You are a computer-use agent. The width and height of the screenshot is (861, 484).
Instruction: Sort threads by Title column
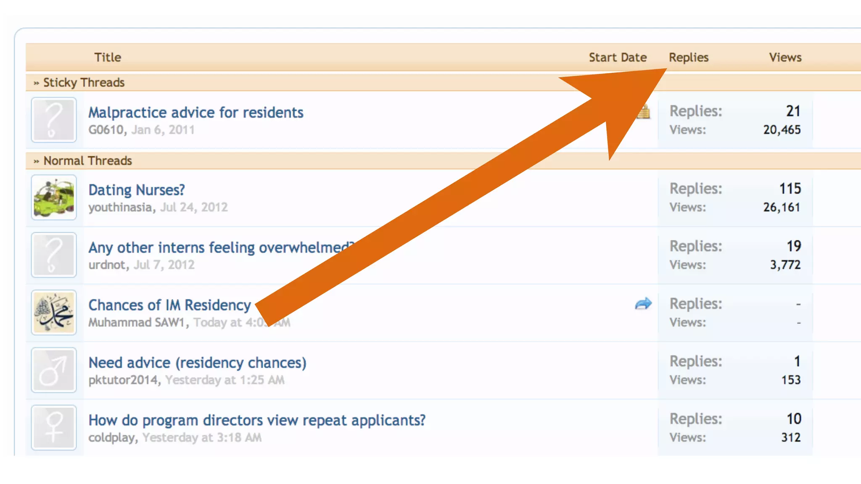click(108, 57)
